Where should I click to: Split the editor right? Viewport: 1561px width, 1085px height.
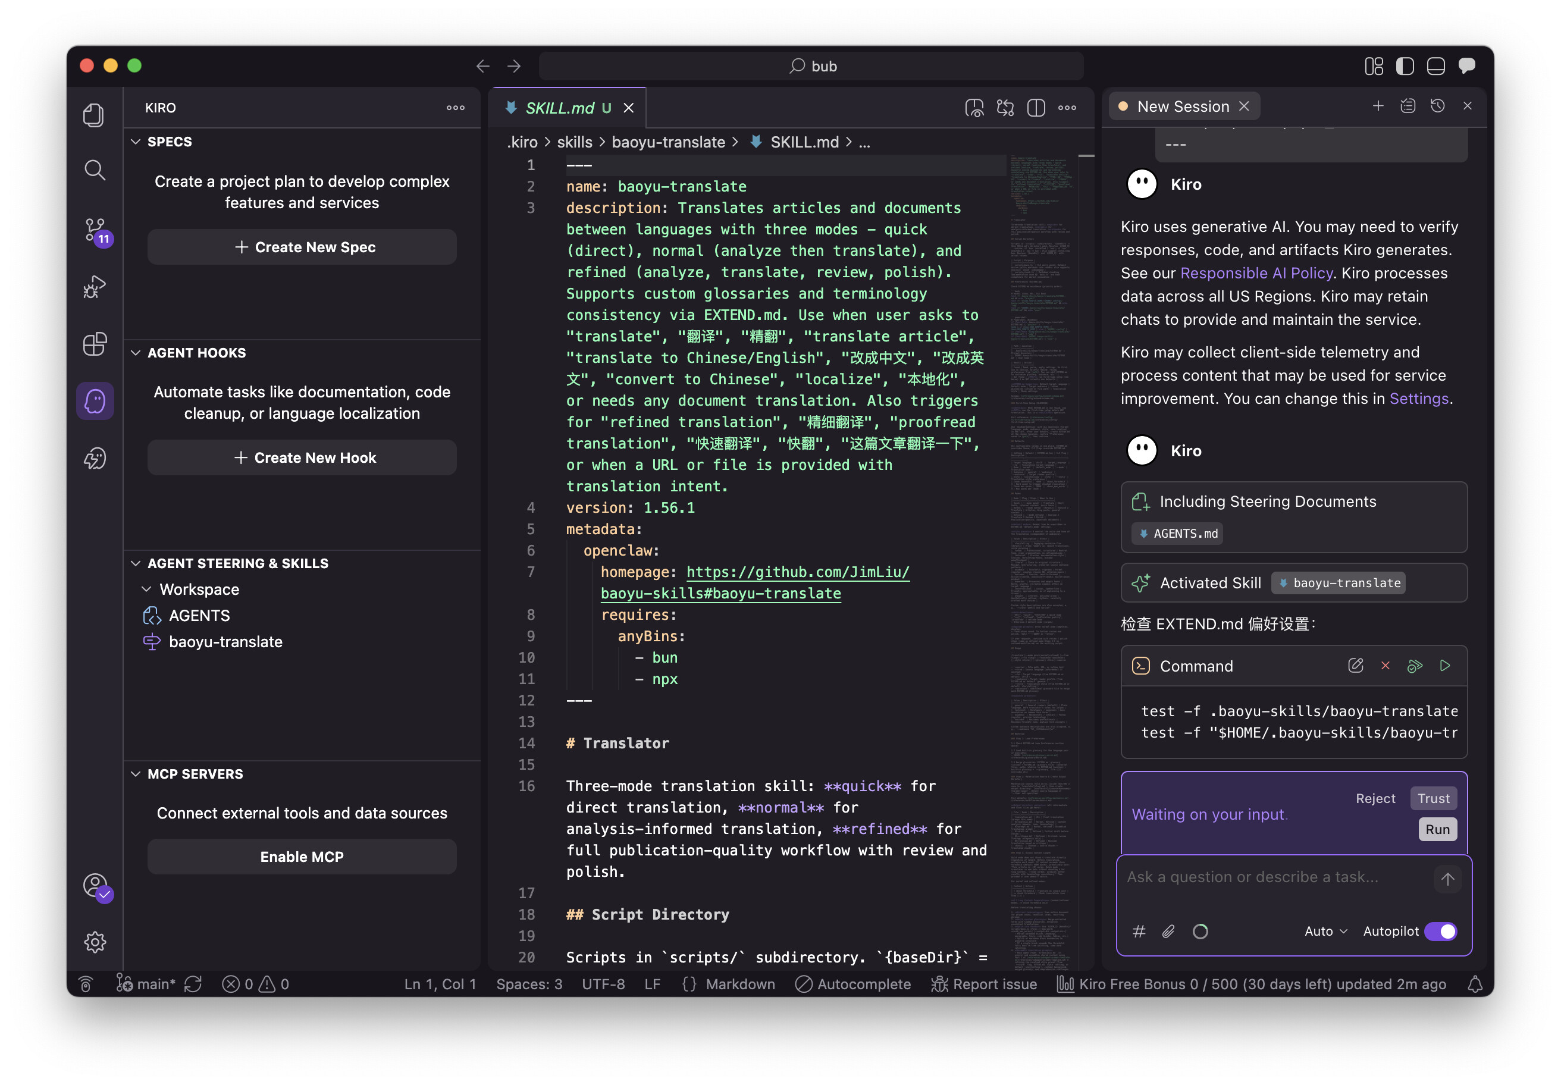click(1036, 108)
